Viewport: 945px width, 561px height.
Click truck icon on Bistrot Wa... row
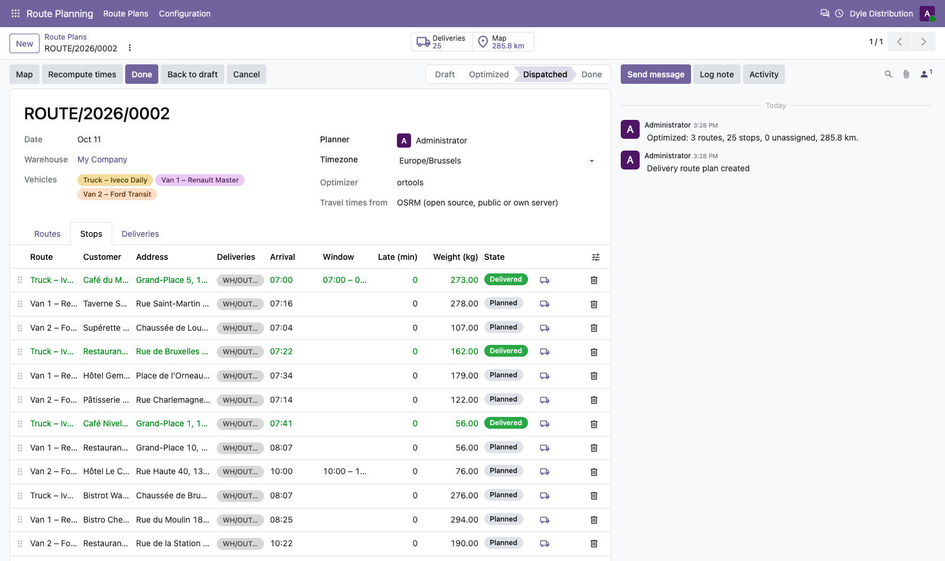coord(545,495)
